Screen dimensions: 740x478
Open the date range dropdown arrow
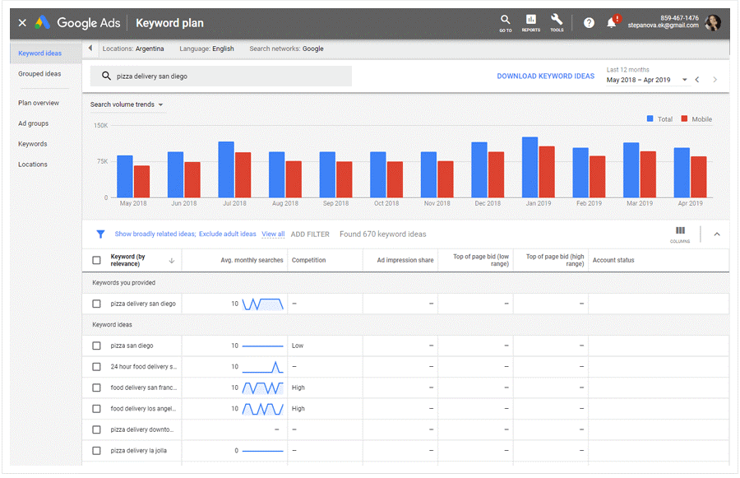tap(684, 81)
